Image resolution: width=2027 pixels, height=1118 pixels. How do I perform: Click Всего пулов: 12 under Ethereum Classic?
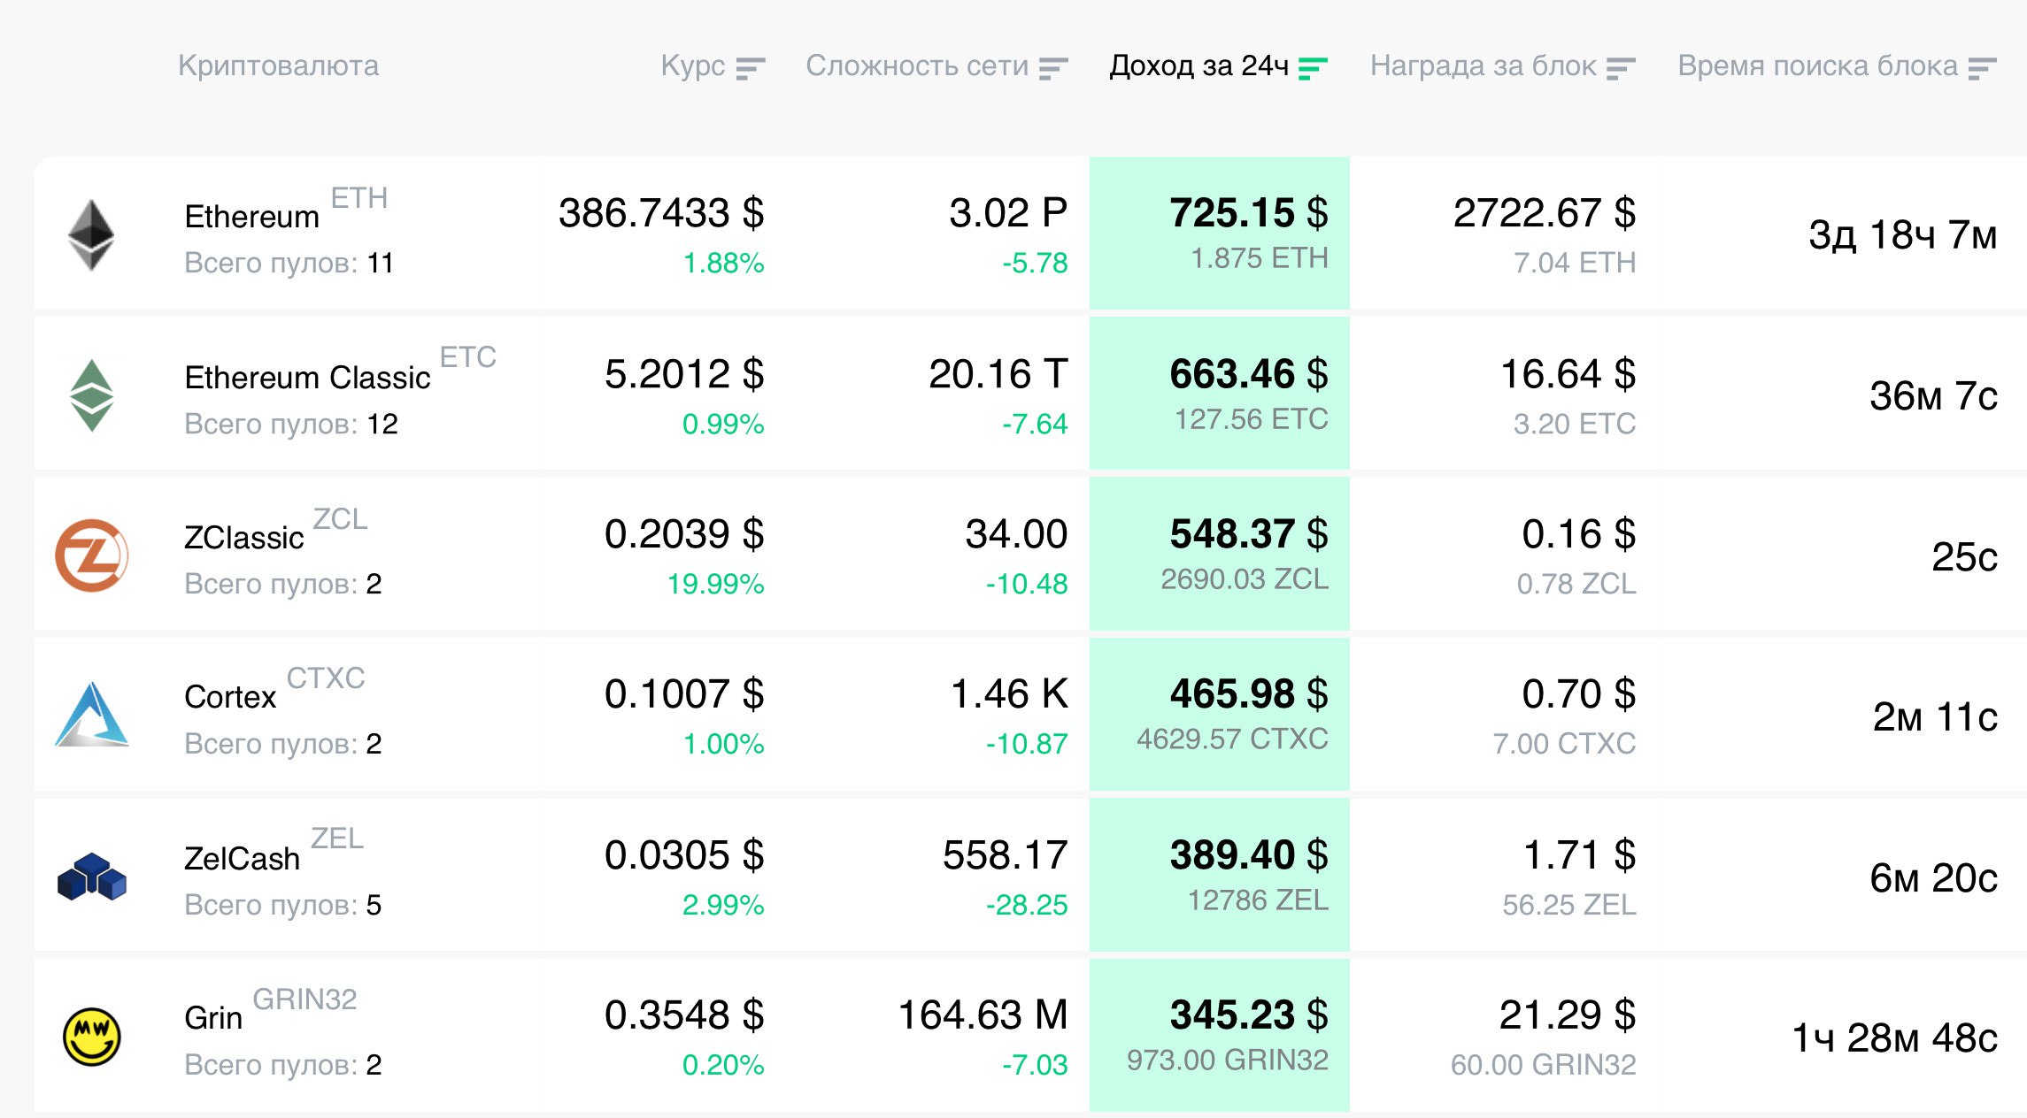(x=291, y=425)
